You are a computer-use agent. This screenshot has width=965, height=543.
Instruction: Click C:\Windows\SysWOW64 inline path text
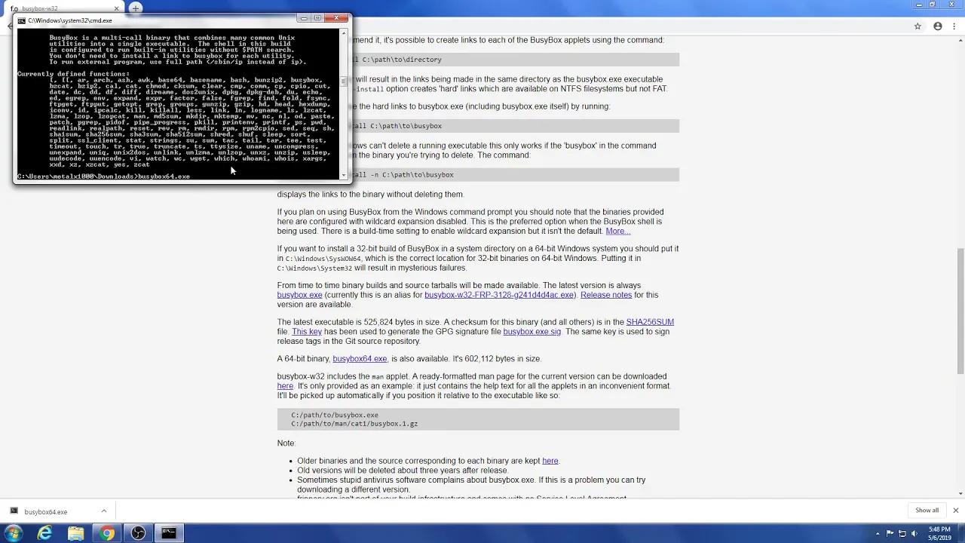[x=323, y=259]
